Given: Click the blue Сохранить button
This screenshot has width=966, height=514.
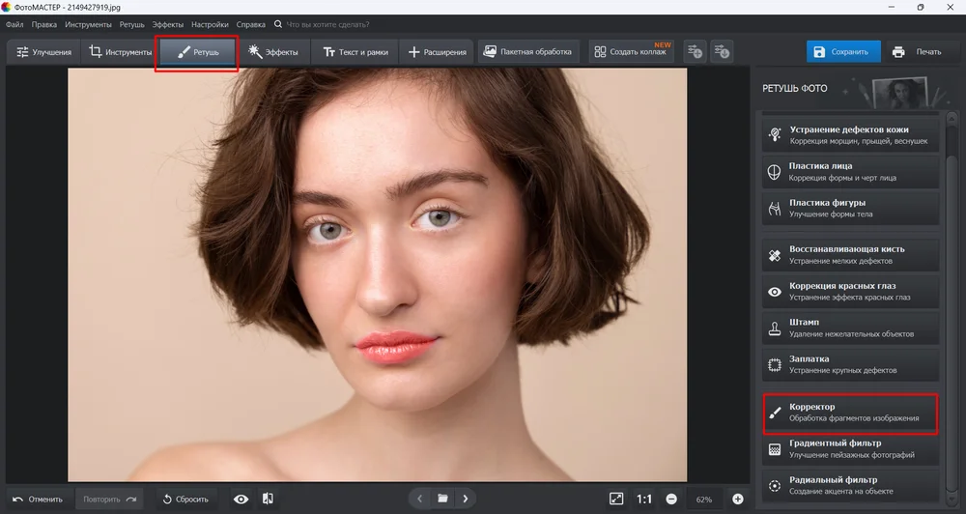Looking at the screenshot, I should click(843, 52).
